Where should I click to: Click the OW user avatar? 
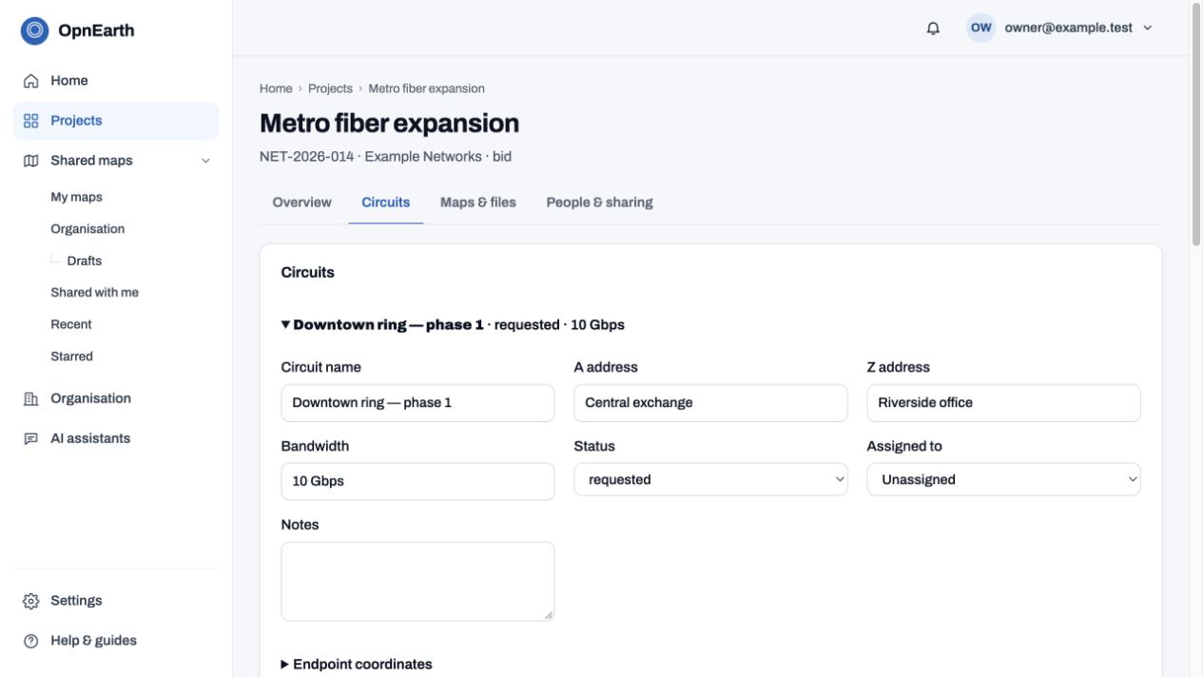point(981,28)
